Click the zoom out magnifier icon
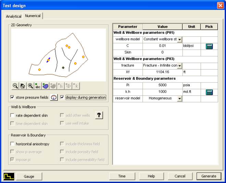Screen dimensions: 226x183 [15, 86]
